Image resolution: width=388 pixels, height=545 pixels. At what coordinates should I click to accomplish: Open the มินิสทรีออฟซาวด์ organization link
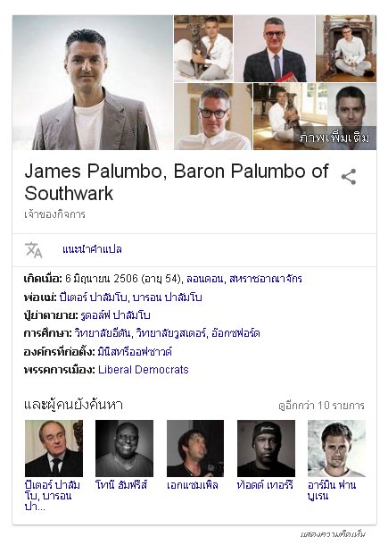(135, 351)
